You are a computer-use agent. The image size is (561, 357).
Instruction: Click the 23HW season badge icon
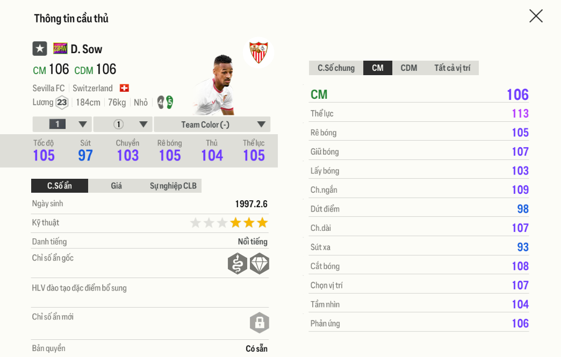coord(60,49)
